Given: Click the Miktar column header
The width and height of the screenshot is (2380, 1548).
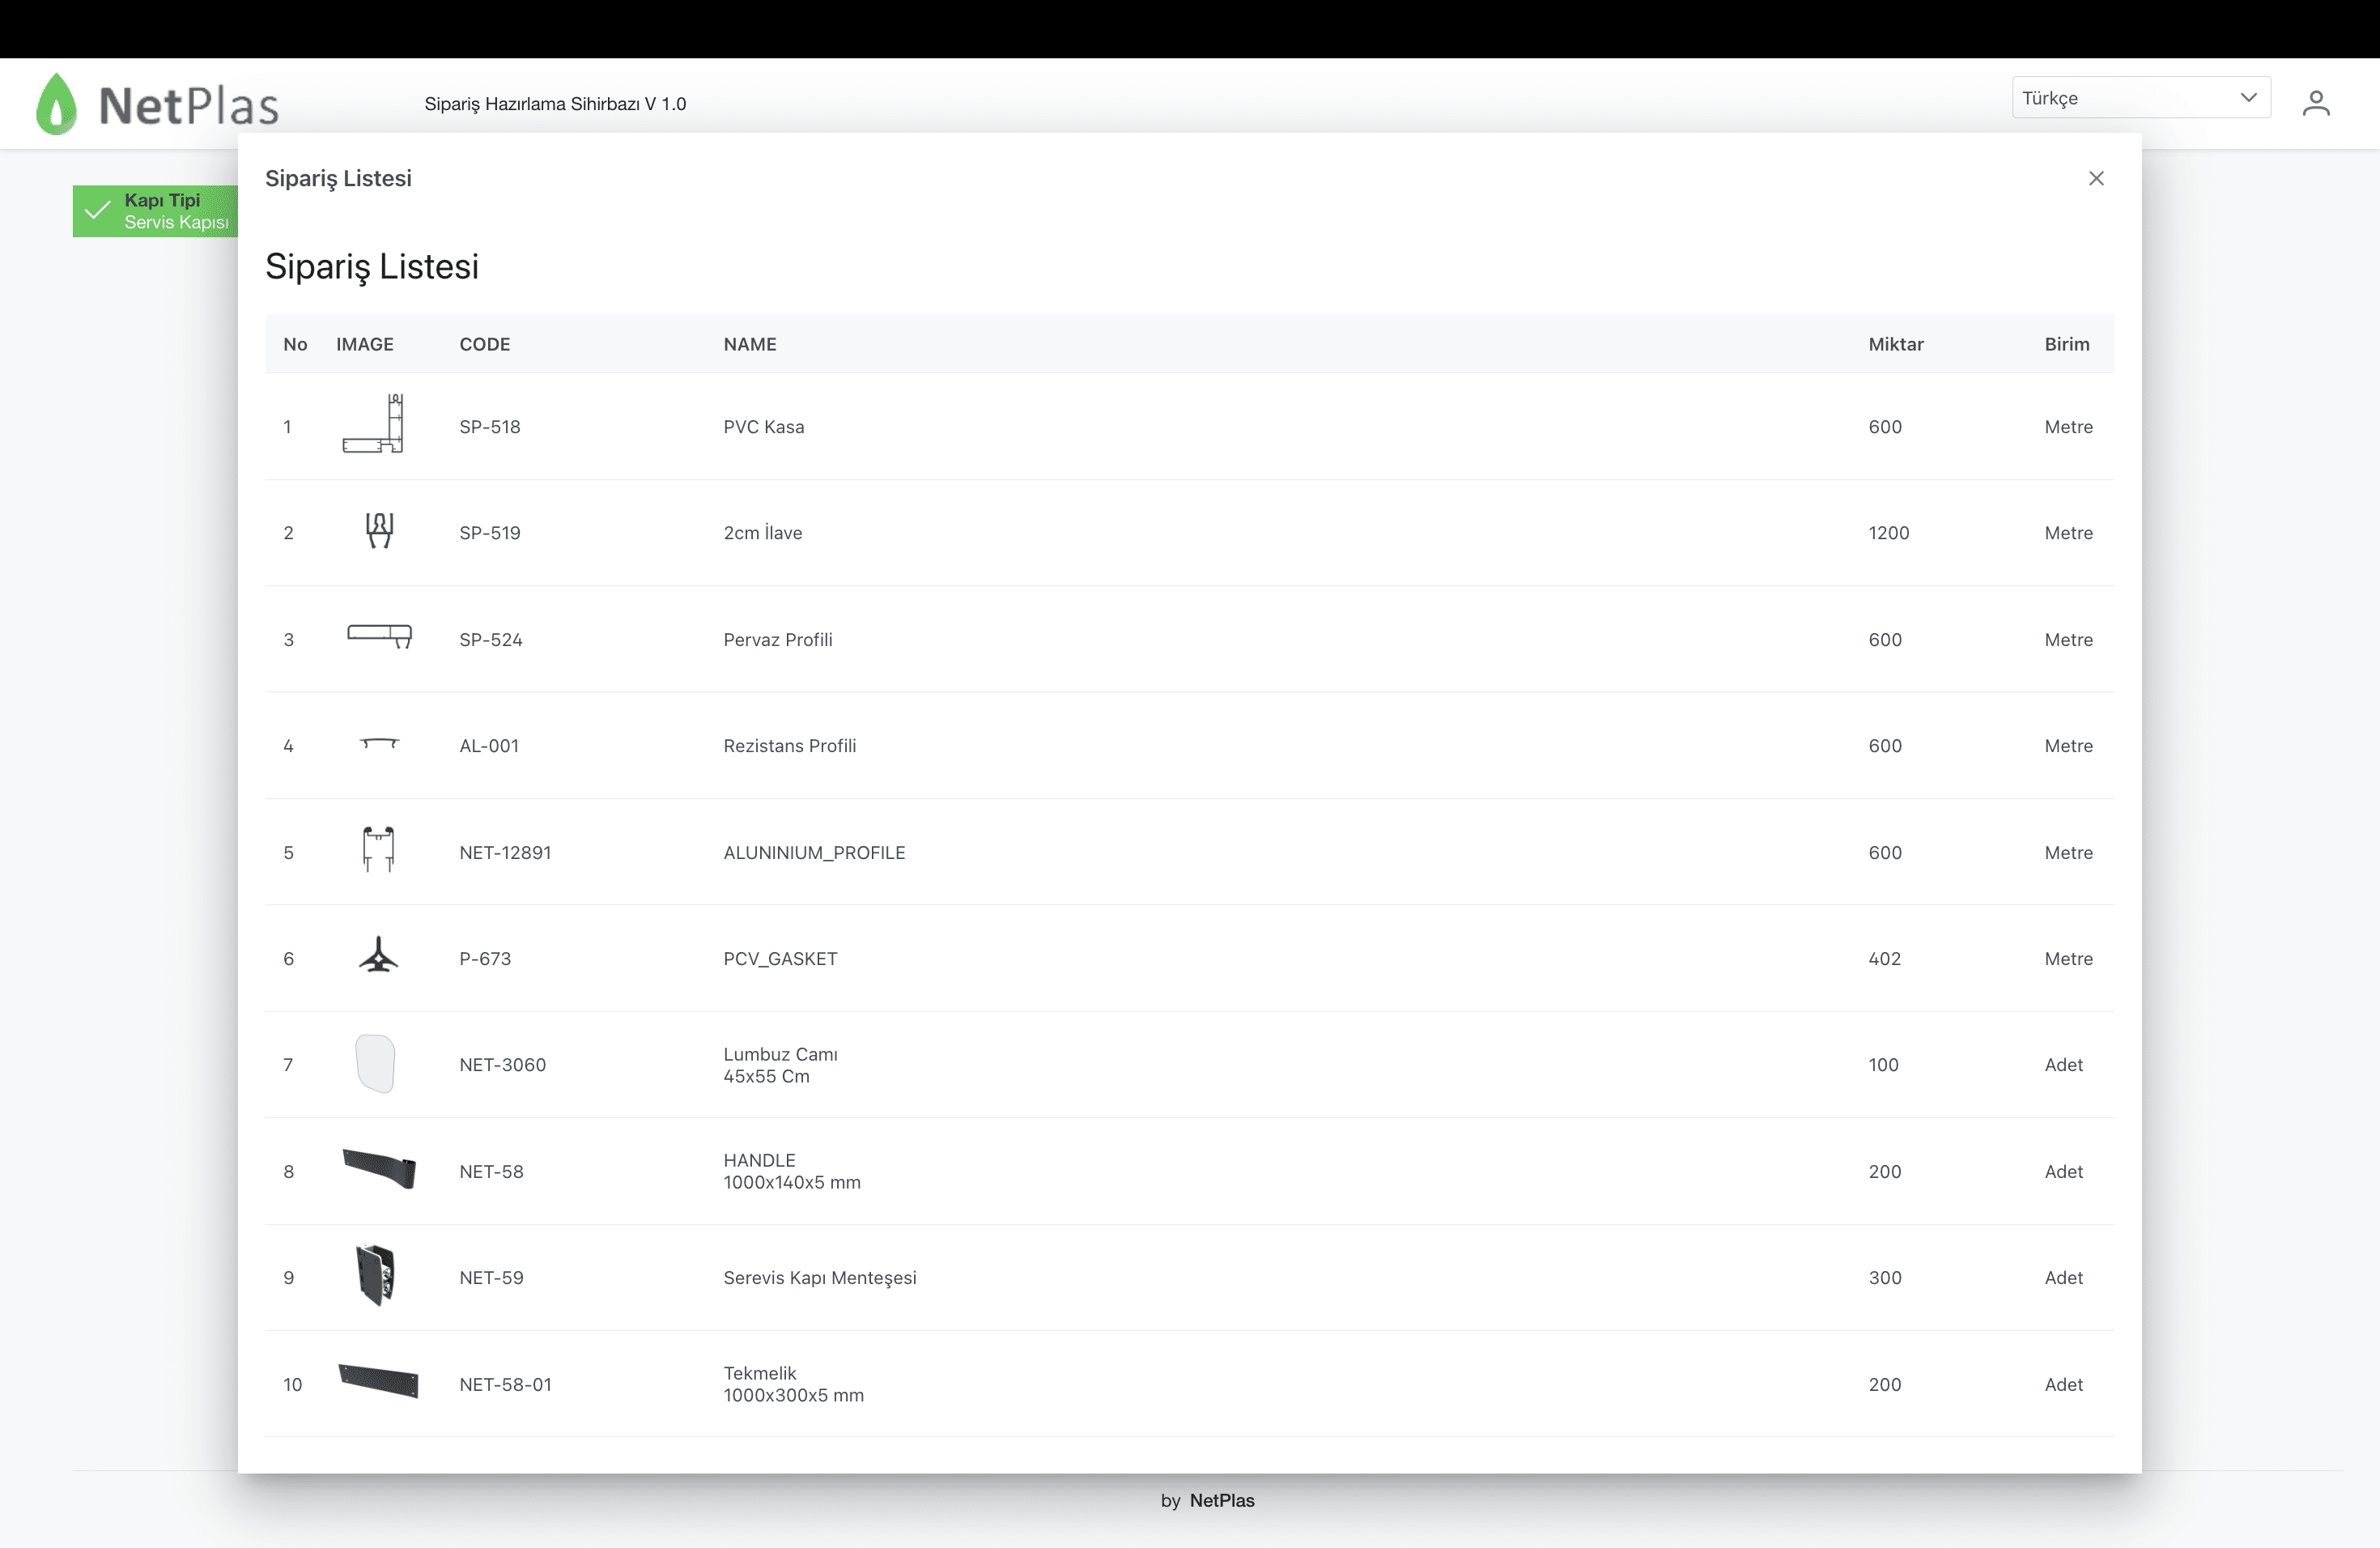Looking at the screenshot, I should pos(1895,344).
